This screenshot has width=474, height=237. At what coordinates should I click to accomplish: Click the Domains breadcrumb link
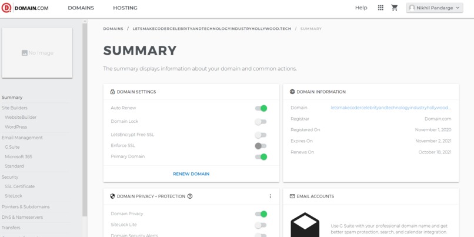(x=114, y=29)
